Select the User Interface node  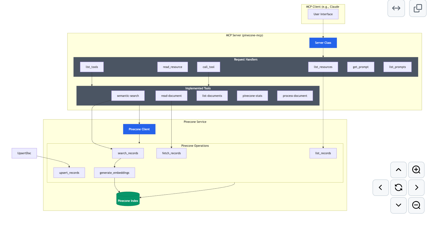323,14
